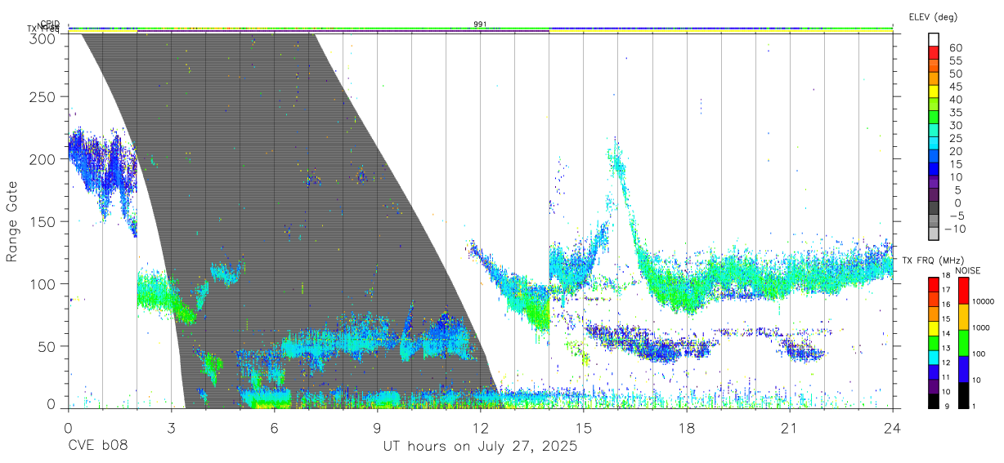
Task: Click the red top swatch of the TX FRQ colorbar
Action: click(934, 284)
